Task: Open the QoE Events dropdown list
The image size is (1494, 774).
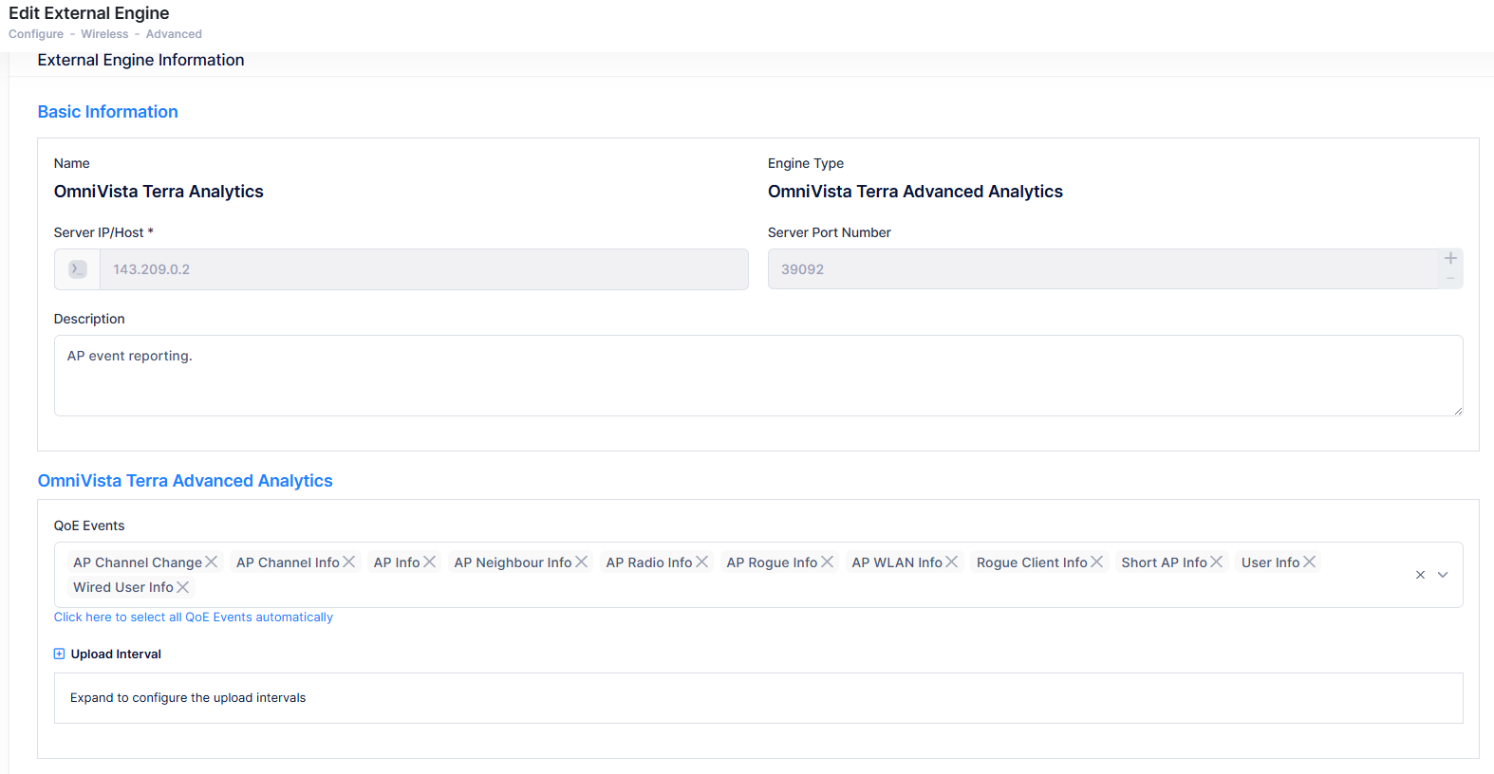Action: tap(1443, 575)
